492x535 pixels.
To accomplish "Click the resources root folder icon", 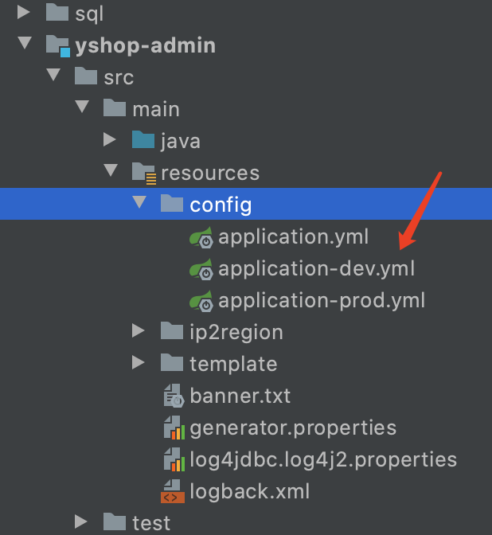I will click(144, 174).
